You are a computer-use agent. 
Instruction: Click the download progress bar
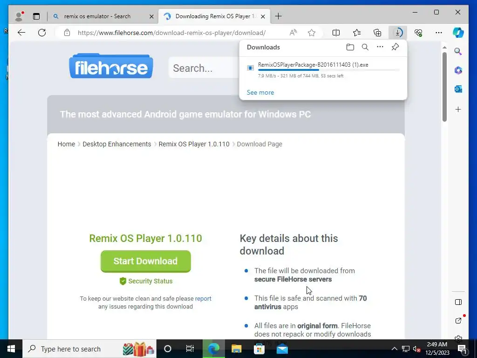click(328, 70)
